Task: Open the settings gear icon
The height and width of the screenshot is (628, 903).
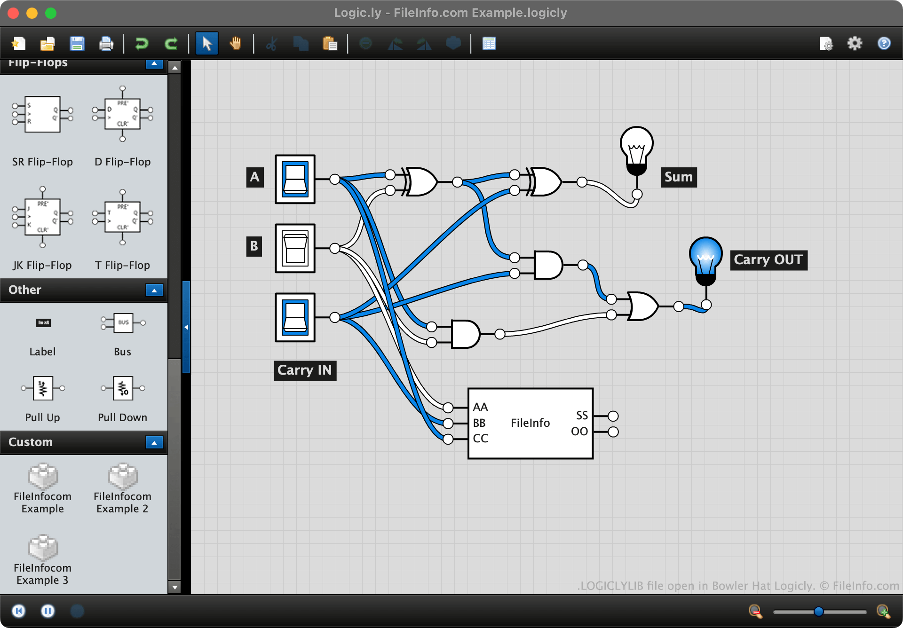Action: click(855, 44)
